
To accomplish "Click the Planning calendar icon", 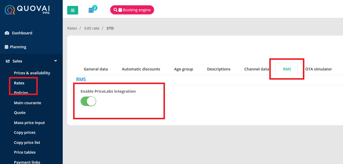I will [x=7, y=47].
